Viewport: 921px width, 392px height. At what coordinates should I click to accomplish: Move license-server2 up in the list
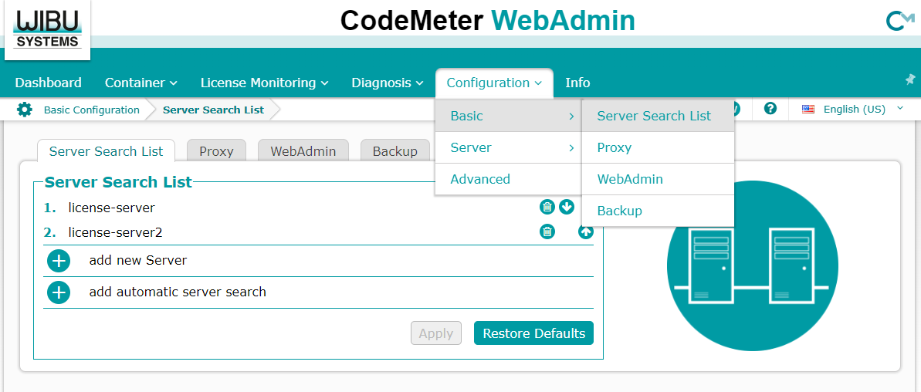[586, 231]
